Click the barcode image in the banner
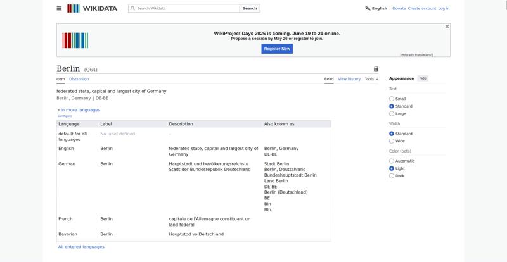 (75, 41)
